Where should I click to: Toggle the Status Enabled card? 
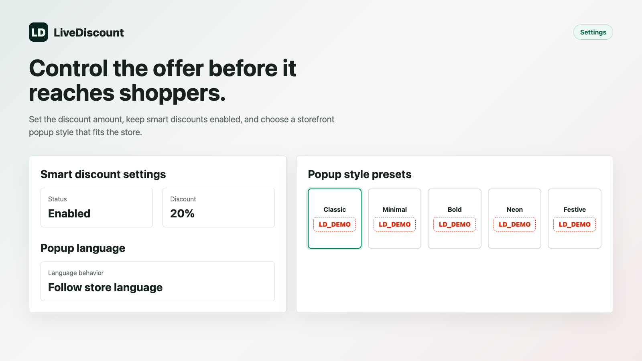point(97,207)
